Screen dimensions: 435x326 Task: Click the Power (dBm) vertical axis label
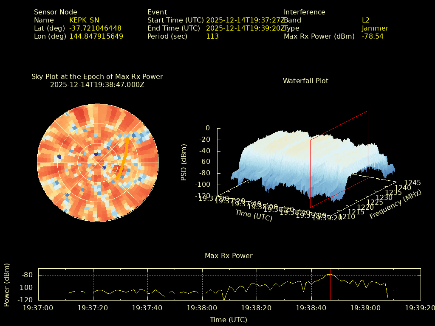pyautogui.click(x=6, y=284)
